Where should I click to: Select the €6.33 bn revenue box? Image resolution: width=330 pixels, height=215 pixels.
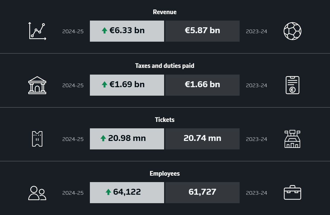point(127,31)
